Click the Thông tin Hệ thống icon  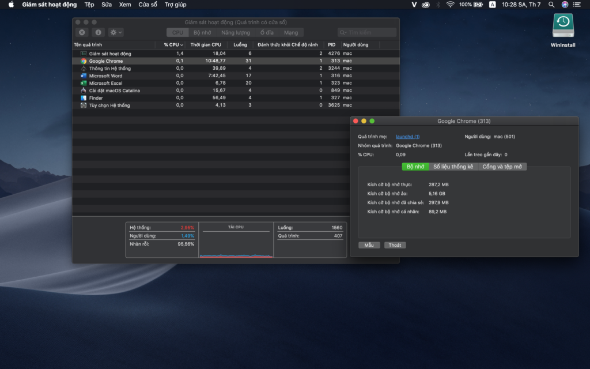click(84, 69)
